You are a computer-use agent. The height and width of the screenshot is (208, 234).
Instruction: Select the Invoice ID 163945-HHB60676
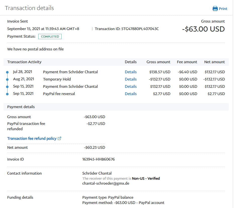tap(99, 159)
